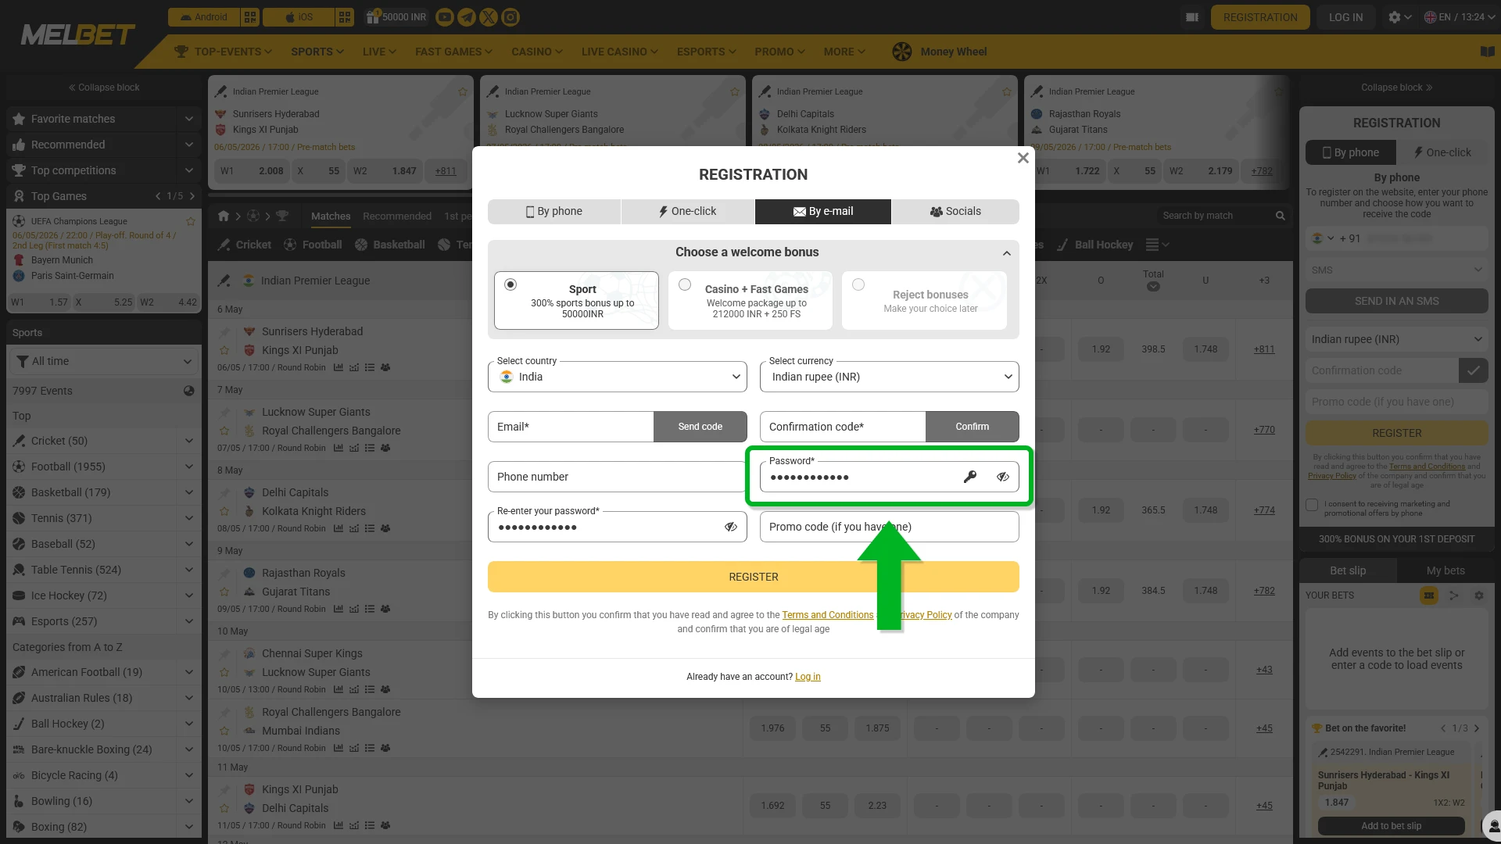Viewport: 1501px width, 844px height.
Task: Expand the Favorite matches section
Action: (189, 119)
